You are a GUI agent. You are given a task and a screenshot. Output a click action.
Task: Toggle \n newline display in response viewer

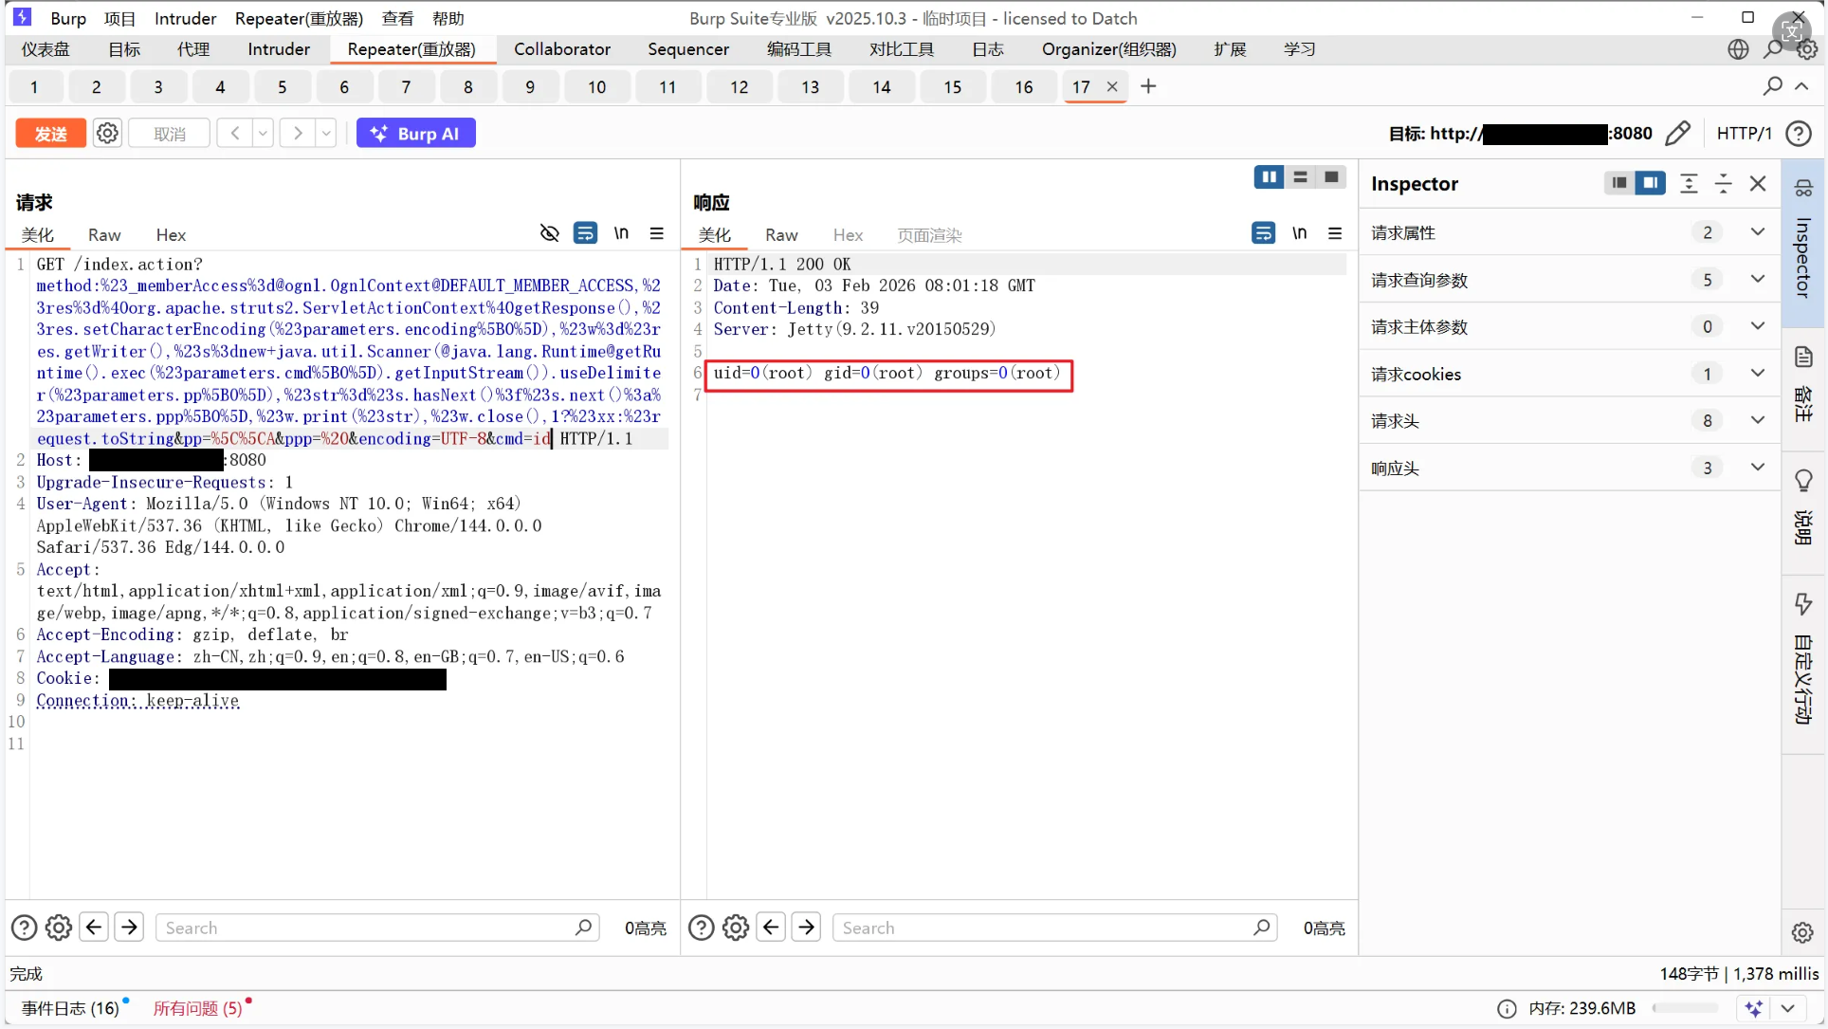click(1299, 233)
